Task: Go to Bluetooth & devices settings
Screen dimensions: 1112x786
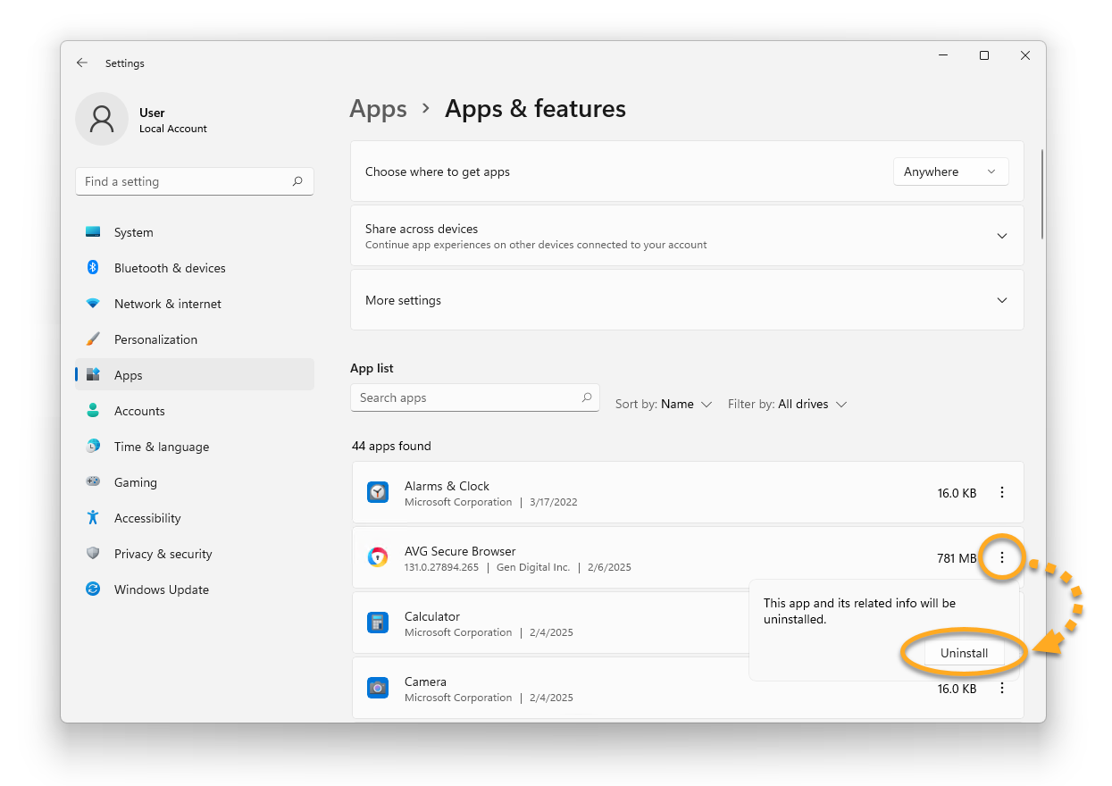Action: pos(170,268)
